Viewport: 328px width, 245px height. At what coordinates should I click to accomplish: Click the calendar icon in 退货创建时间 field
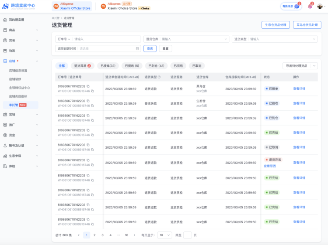pyautogui.click(x=137, y=48)
